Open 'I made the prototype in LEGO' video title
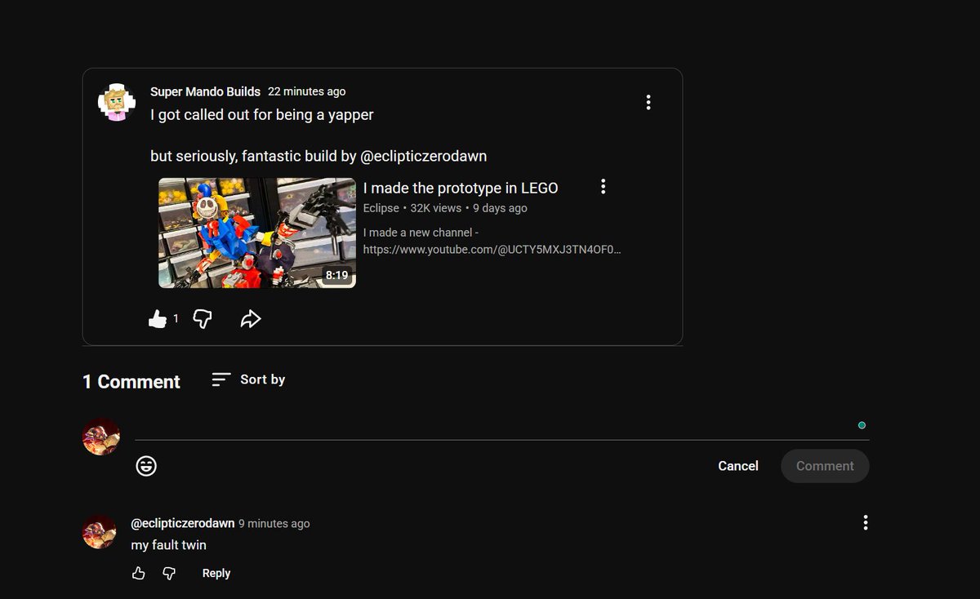Viewport: 980px width, 599px height. click(x=461, y=188)
